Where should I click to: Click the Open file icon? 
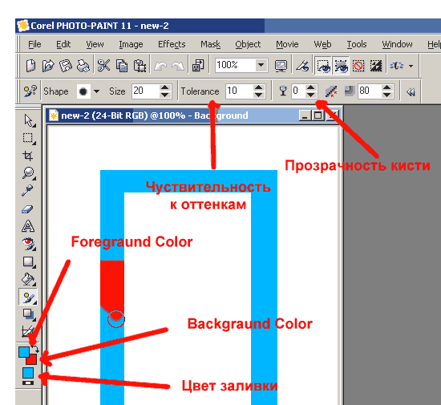[48, 66]
